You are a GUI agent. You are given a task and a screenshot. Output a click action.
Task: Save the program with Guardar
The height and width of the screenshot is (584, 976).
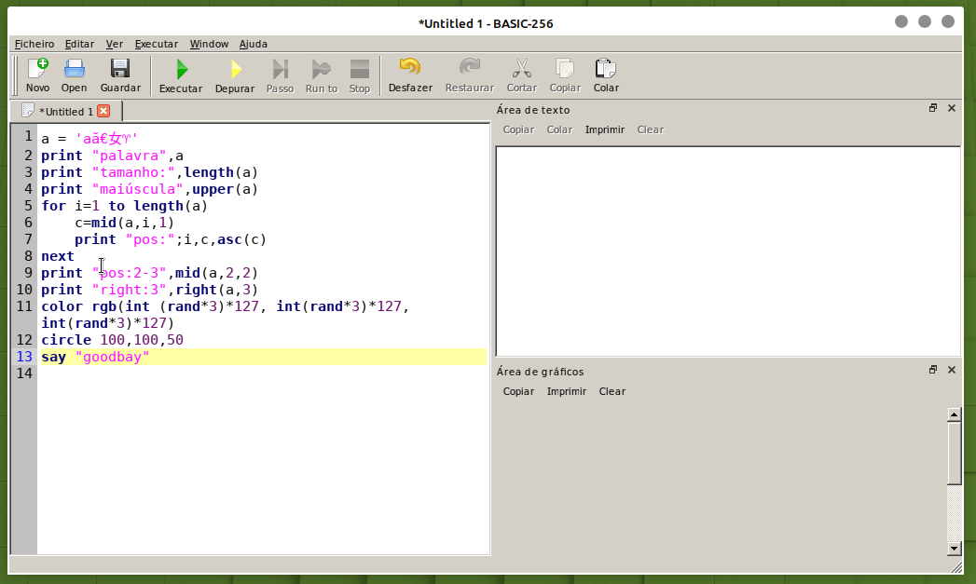120,75
